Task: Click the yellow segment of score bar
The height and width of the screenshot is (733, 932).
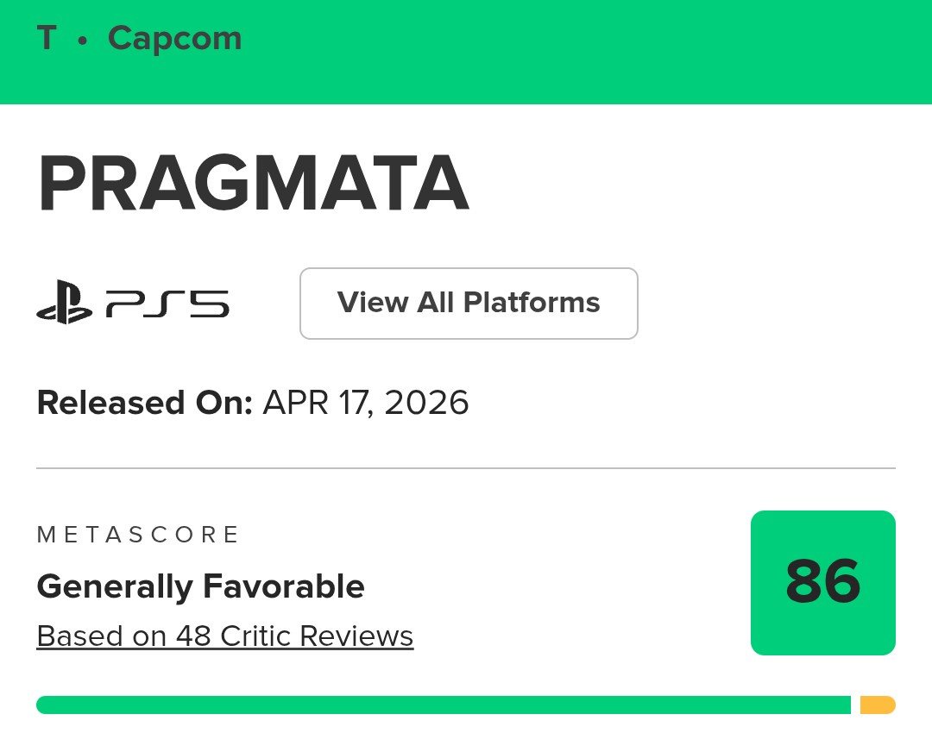Action: click(878, 705)
